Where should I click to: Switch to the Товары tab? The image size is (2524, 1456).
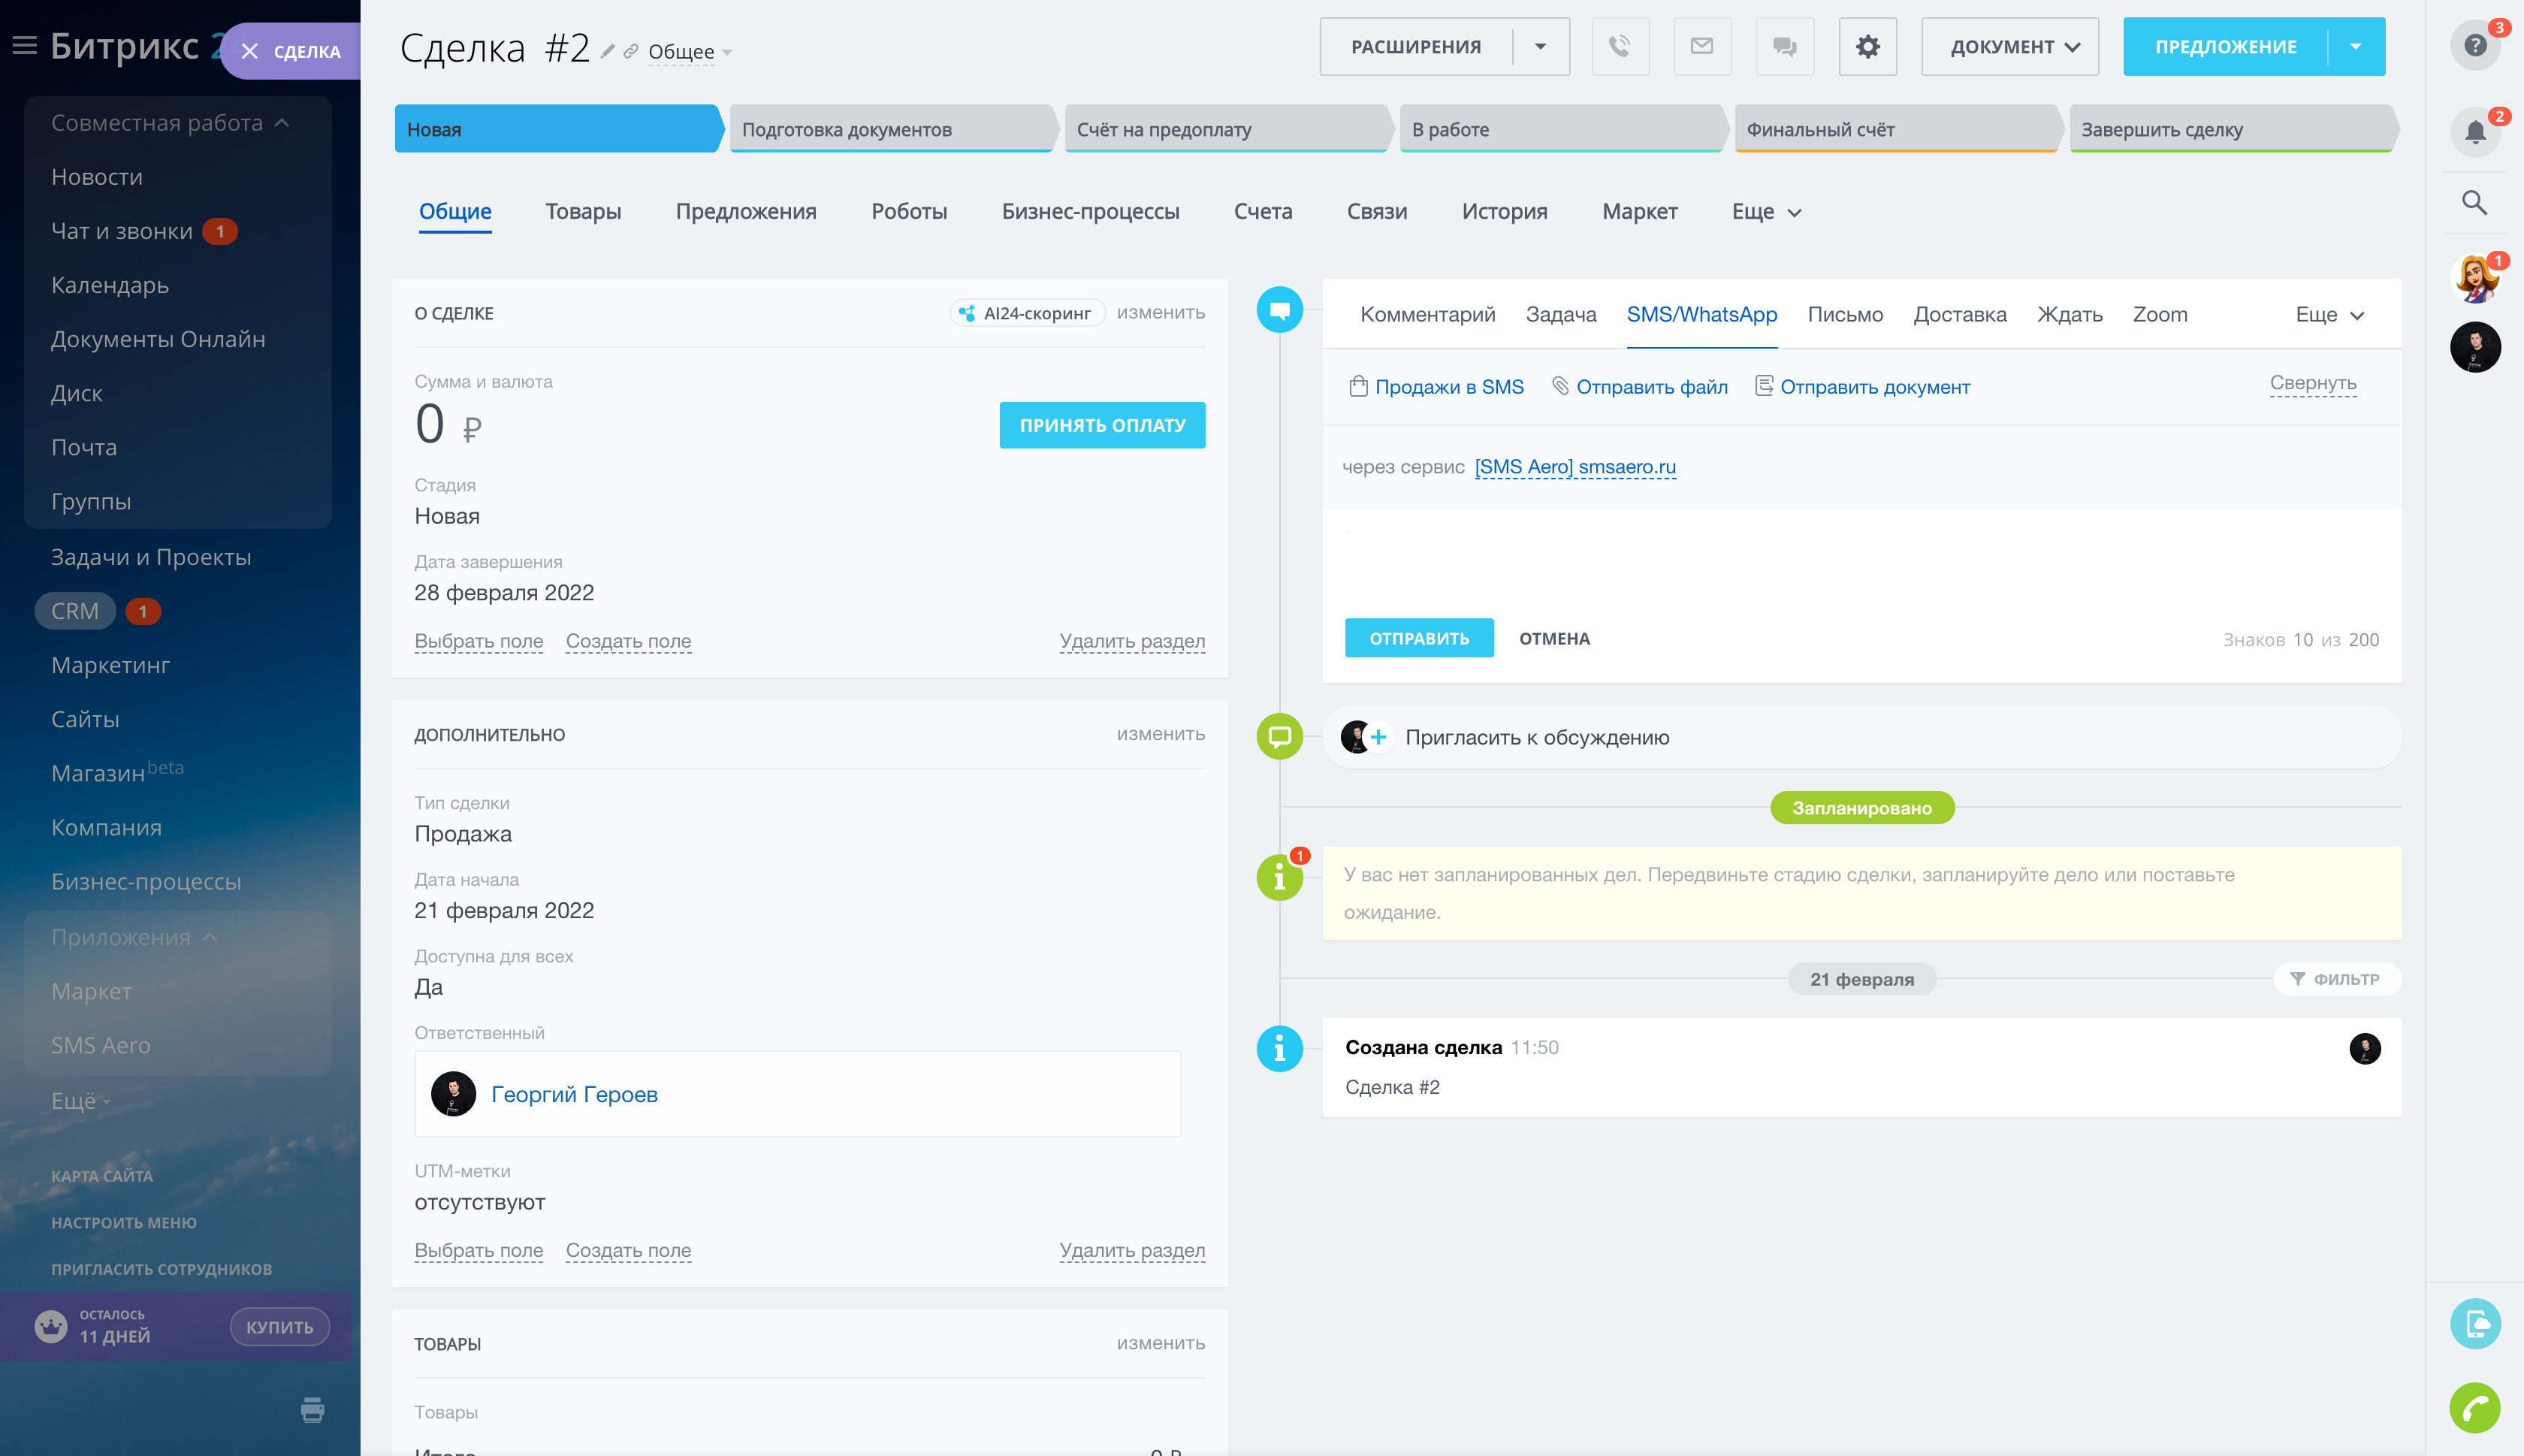[x=583, y=212]
